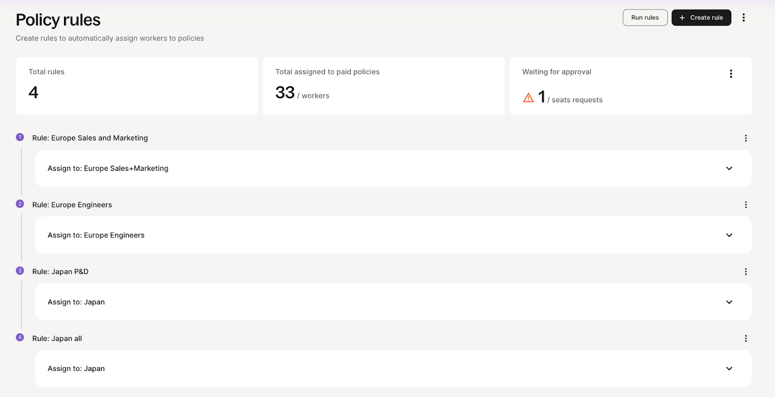
Task: Expand Japan assignment under Japan P&D rule
Action: (x=729, y=302)
